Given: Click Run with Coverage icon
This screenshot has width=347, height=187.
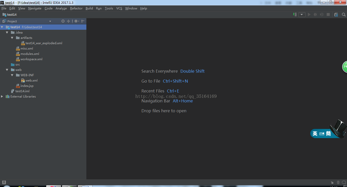Looking at the screenshot, I should tap(322, 14).
